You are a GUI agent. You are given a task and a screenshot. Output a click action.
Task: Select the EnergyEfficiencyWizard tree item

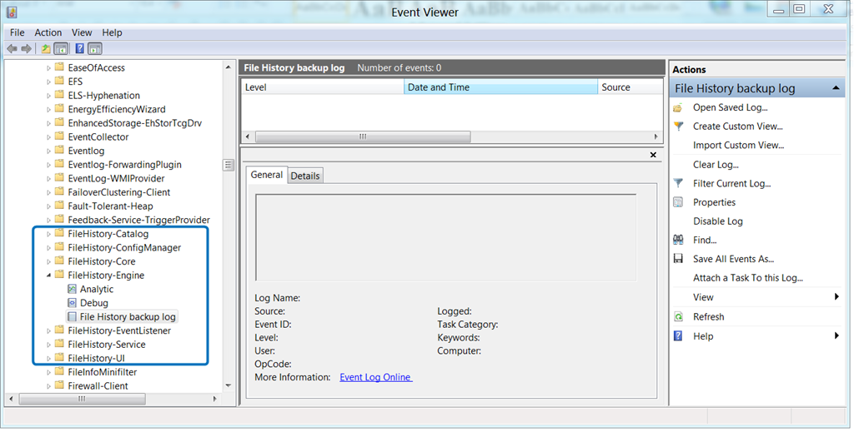[117, 109]
